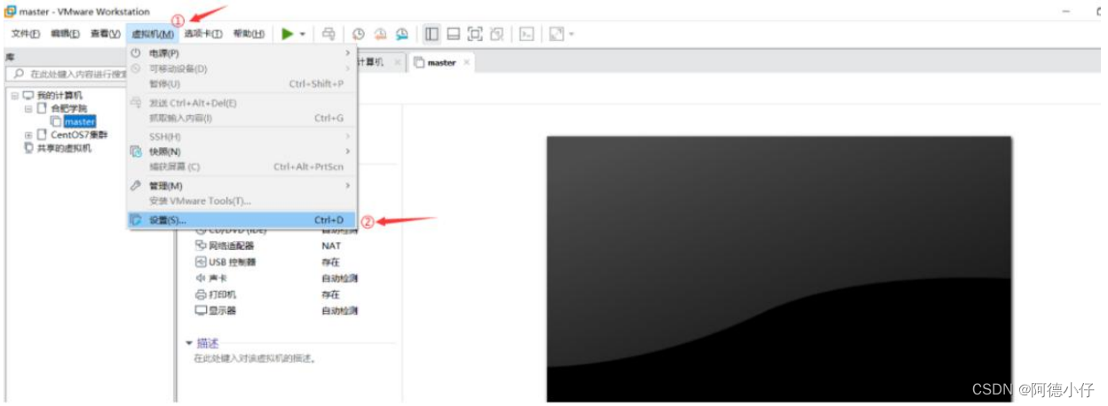Click the 虚拟机(M) menu

[153, 34]
